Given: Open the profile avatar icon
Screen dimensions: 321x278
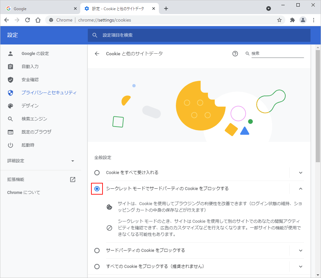Looking at the screenshot, I should pyautogui.click(x=303, y=20).
